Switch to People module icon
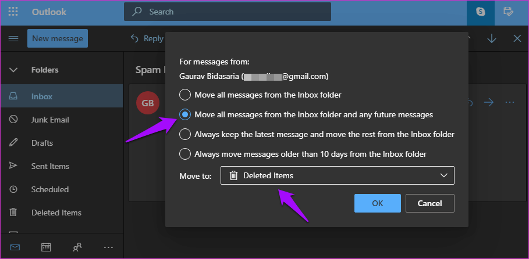 77,247
